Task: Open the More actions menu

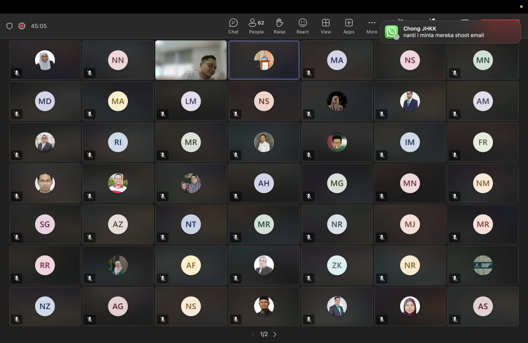Action: pyautogui.click(x=372, y=26)
